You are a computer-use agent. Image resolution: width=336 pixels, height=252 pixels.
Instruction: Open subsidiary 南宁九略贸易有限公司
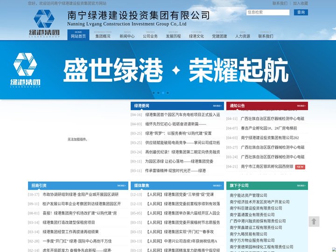(x=249, y=234)
